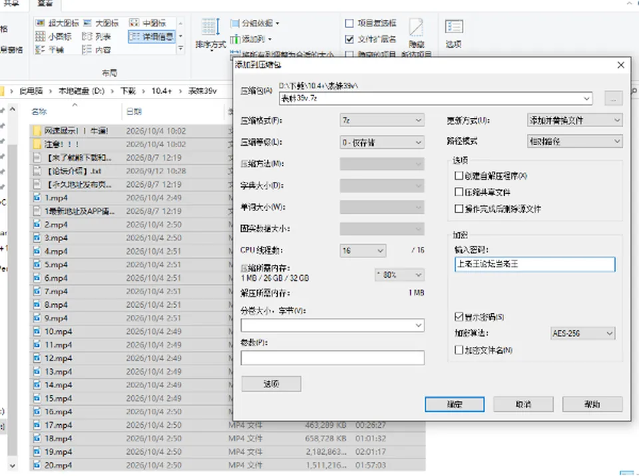Select the 超大图标 layout in the ribbon

click(57, 23)
